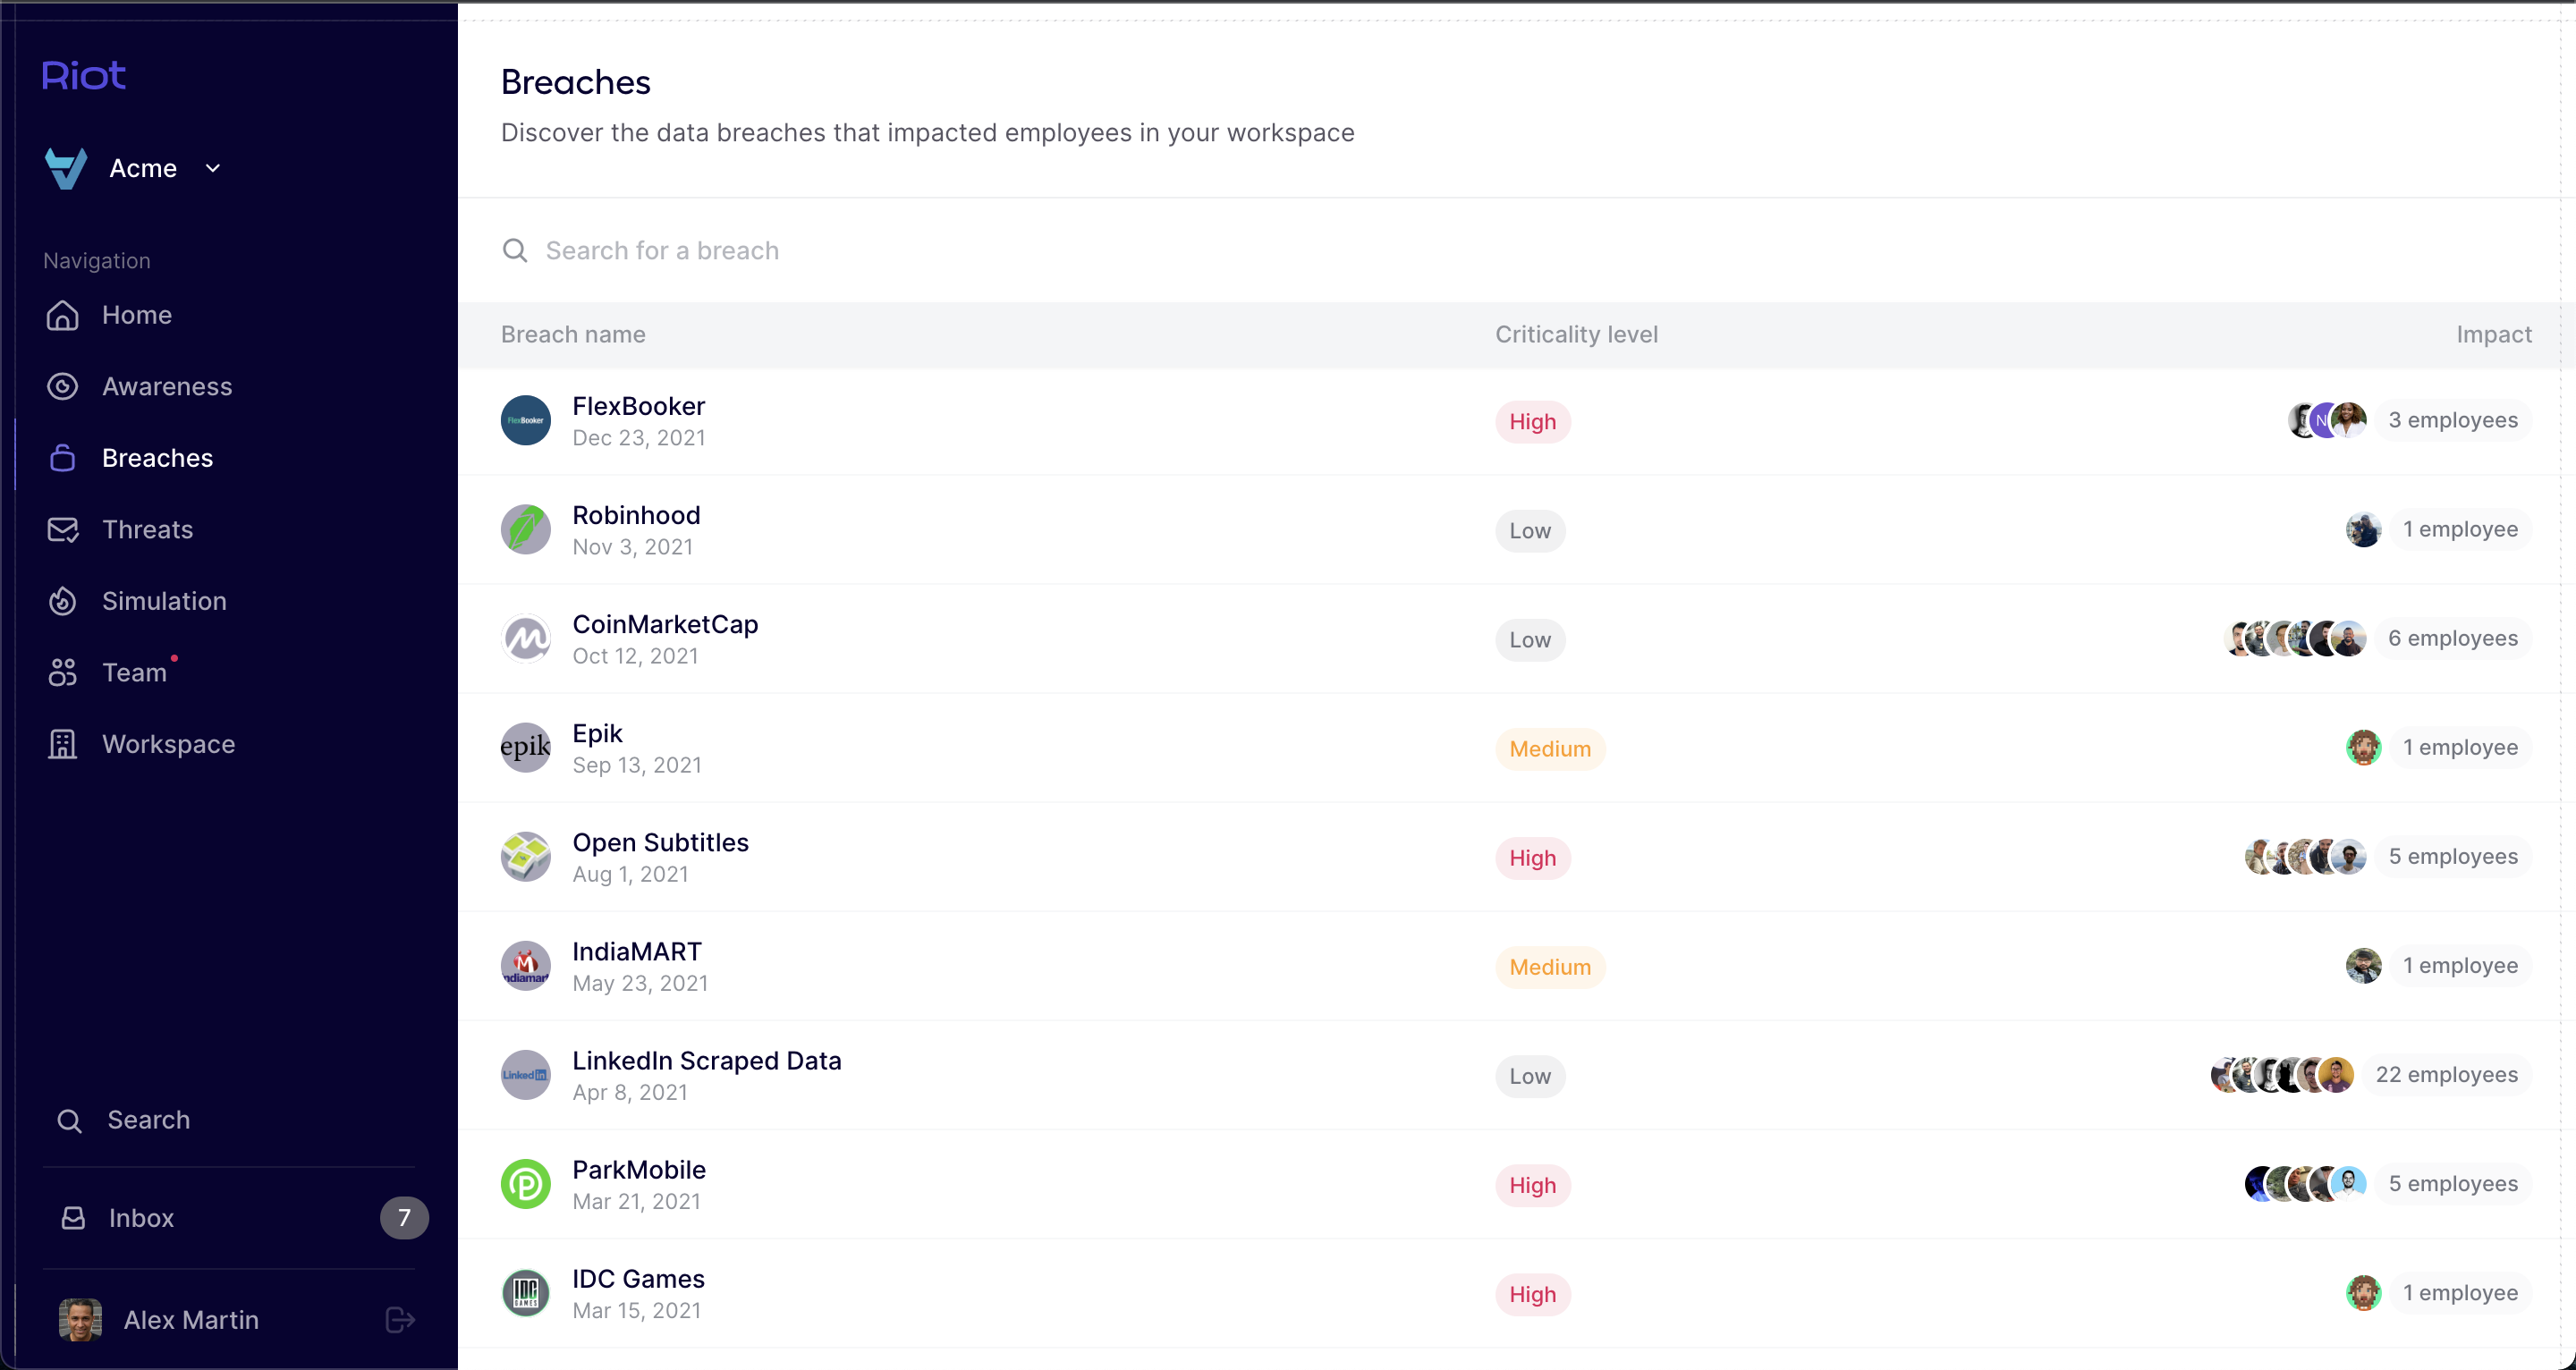Open the Workspace building icon
Image resolution: width=2576 pixels, height=1370 pixels.
[x=62, y=744]
